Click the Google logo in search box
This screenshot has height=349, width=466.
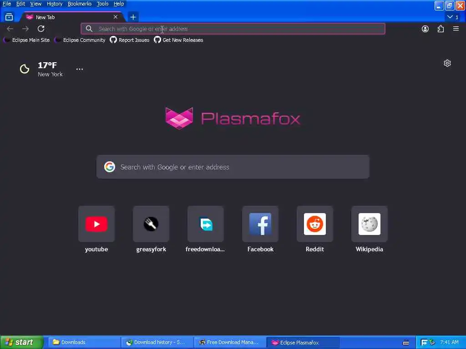coord(110,167)
